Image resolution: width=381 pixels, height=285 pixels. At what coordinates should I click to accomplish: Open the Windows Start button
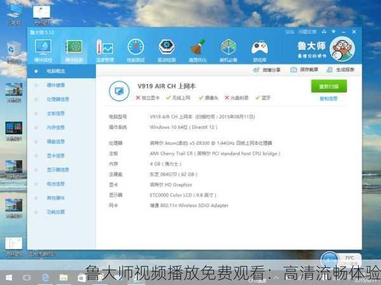(9, 278)
